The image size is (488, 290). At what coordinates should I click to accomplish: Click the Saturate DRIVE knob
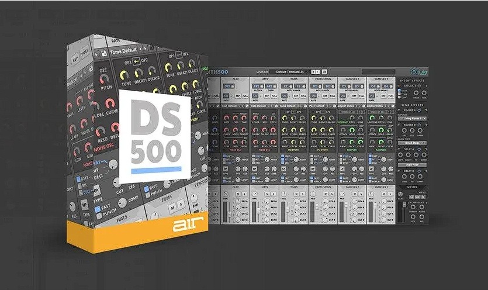click(416, 93)
